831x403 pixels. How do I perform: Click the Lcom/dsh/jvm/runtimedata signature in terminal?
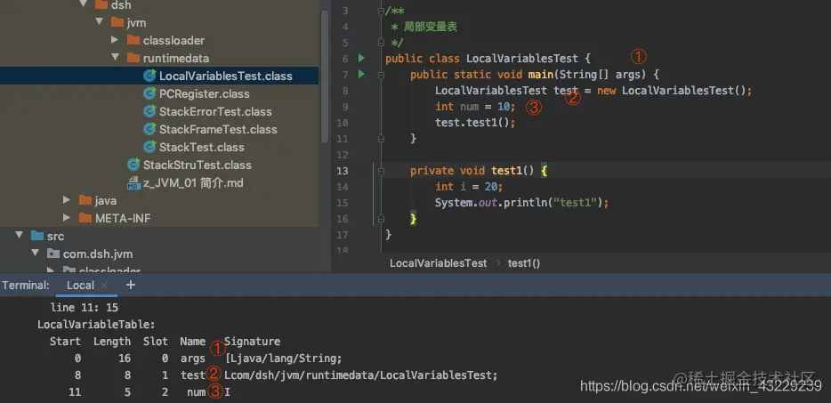(x=361, y=375)
